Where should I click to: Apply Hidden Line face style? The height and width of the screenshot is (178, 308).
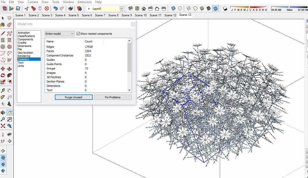[195, 8]
